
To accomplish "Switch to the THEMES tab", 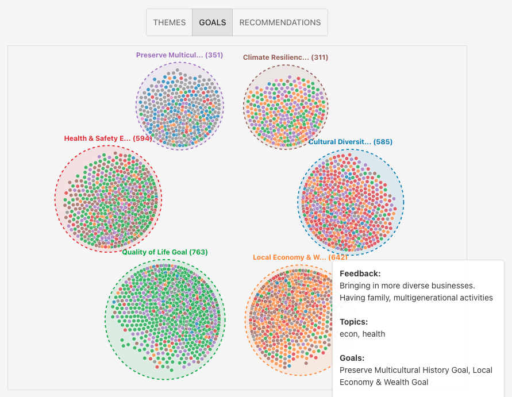I will 170,22.
